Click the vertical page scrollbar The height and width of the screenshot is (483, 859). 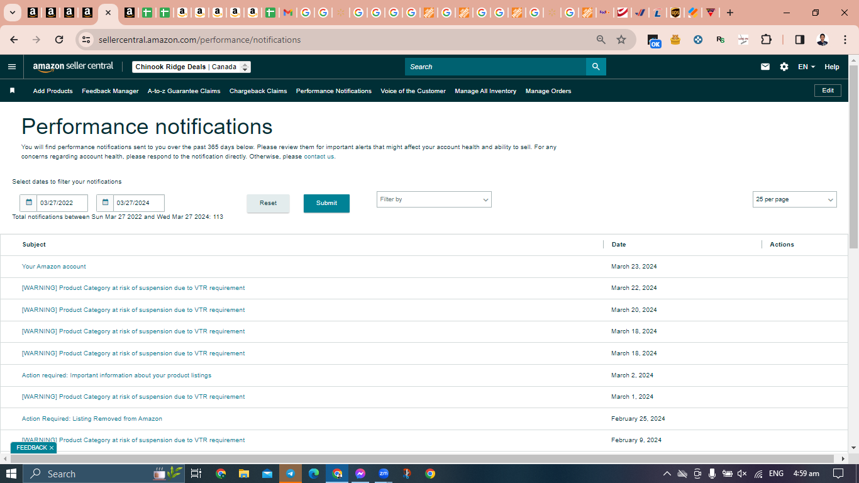coord(853,157)
